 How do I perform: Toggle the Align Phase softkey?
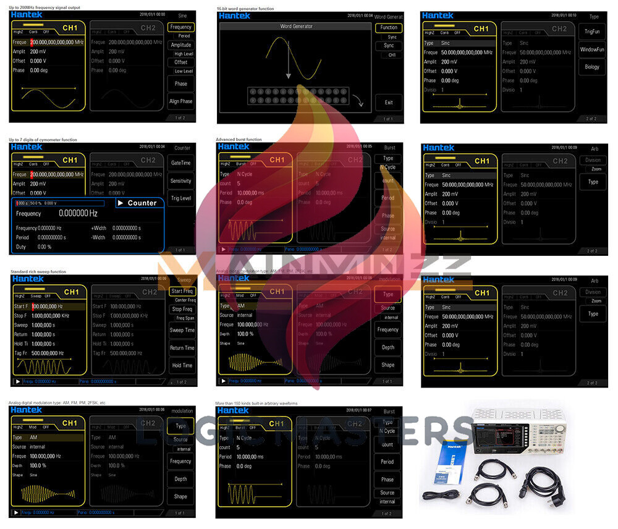pyautogui.click(x=181, y=101)
